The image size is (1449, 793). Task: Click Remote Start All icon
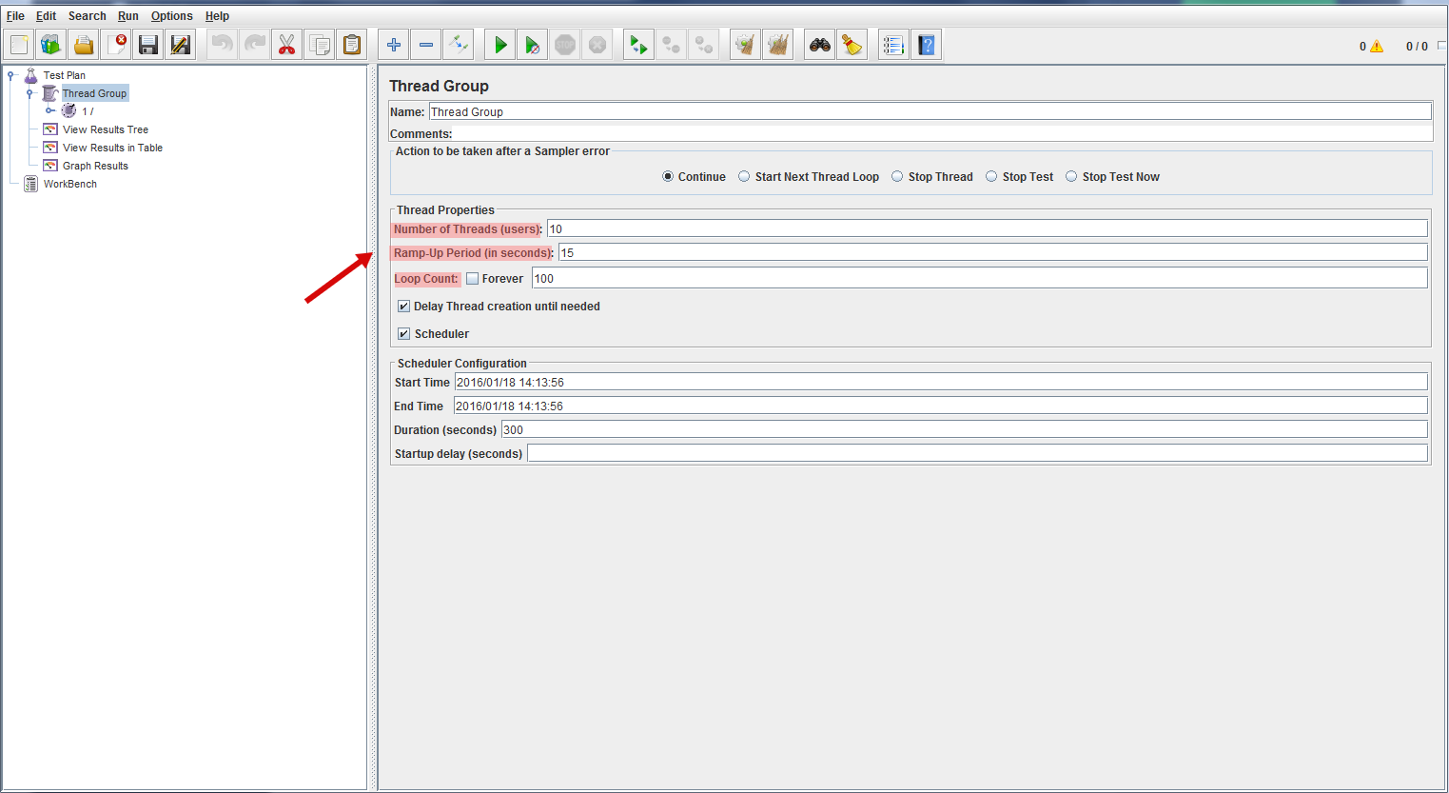coord(638,45)
